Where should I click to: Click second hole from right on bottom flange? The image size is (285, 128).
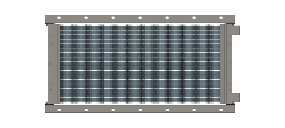pos(194,110)
